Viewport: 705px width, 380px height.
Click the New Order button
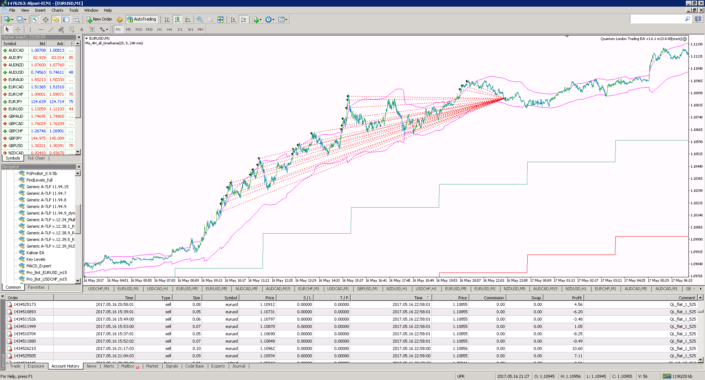[x=99, y=19]
